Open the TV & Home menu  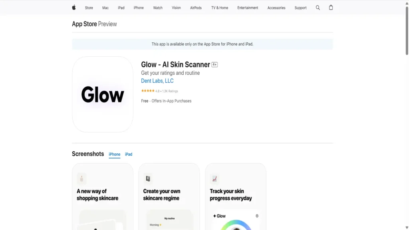[220, 8]
